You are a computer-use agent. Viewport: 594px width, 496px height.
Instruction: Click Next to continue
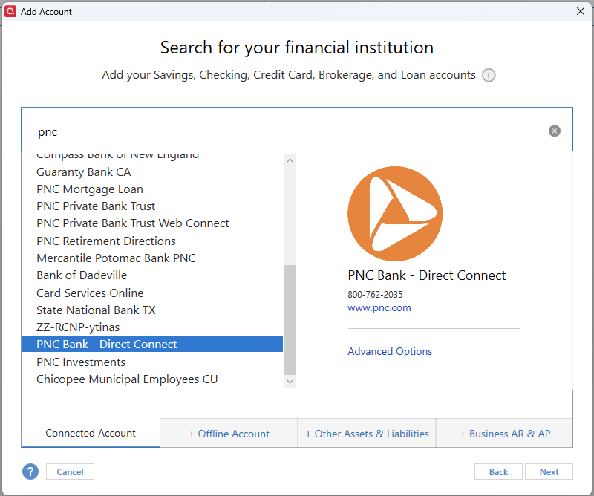[549, 471]
